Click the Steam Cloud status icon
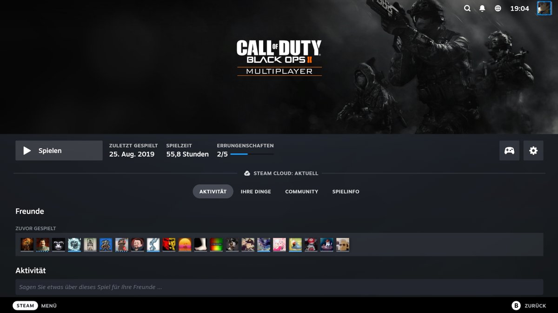 coord(247,173)
